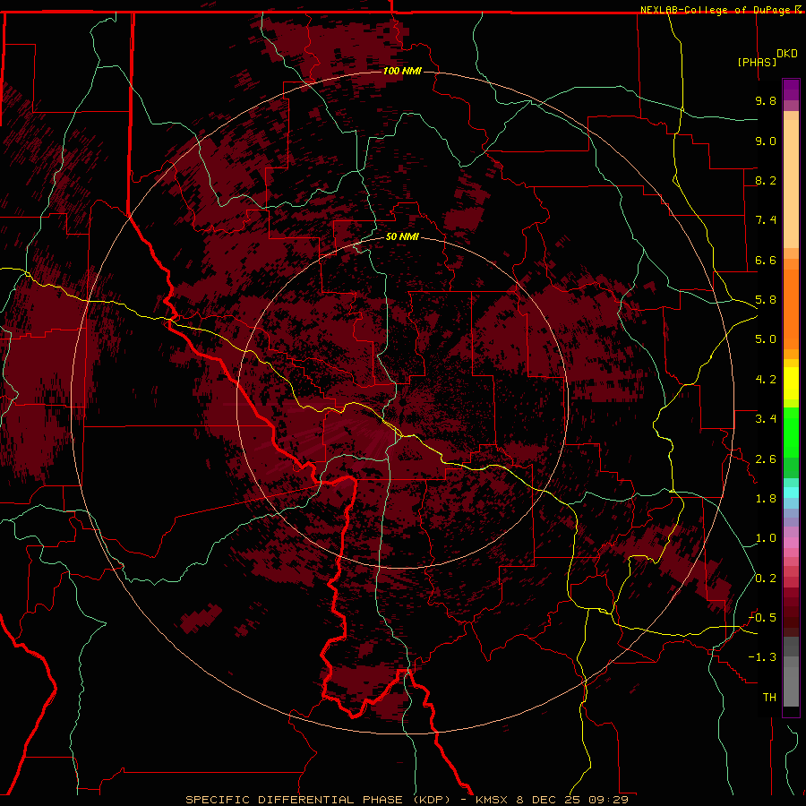
Task: Click the 1.8 legend value
Action: 766,499
